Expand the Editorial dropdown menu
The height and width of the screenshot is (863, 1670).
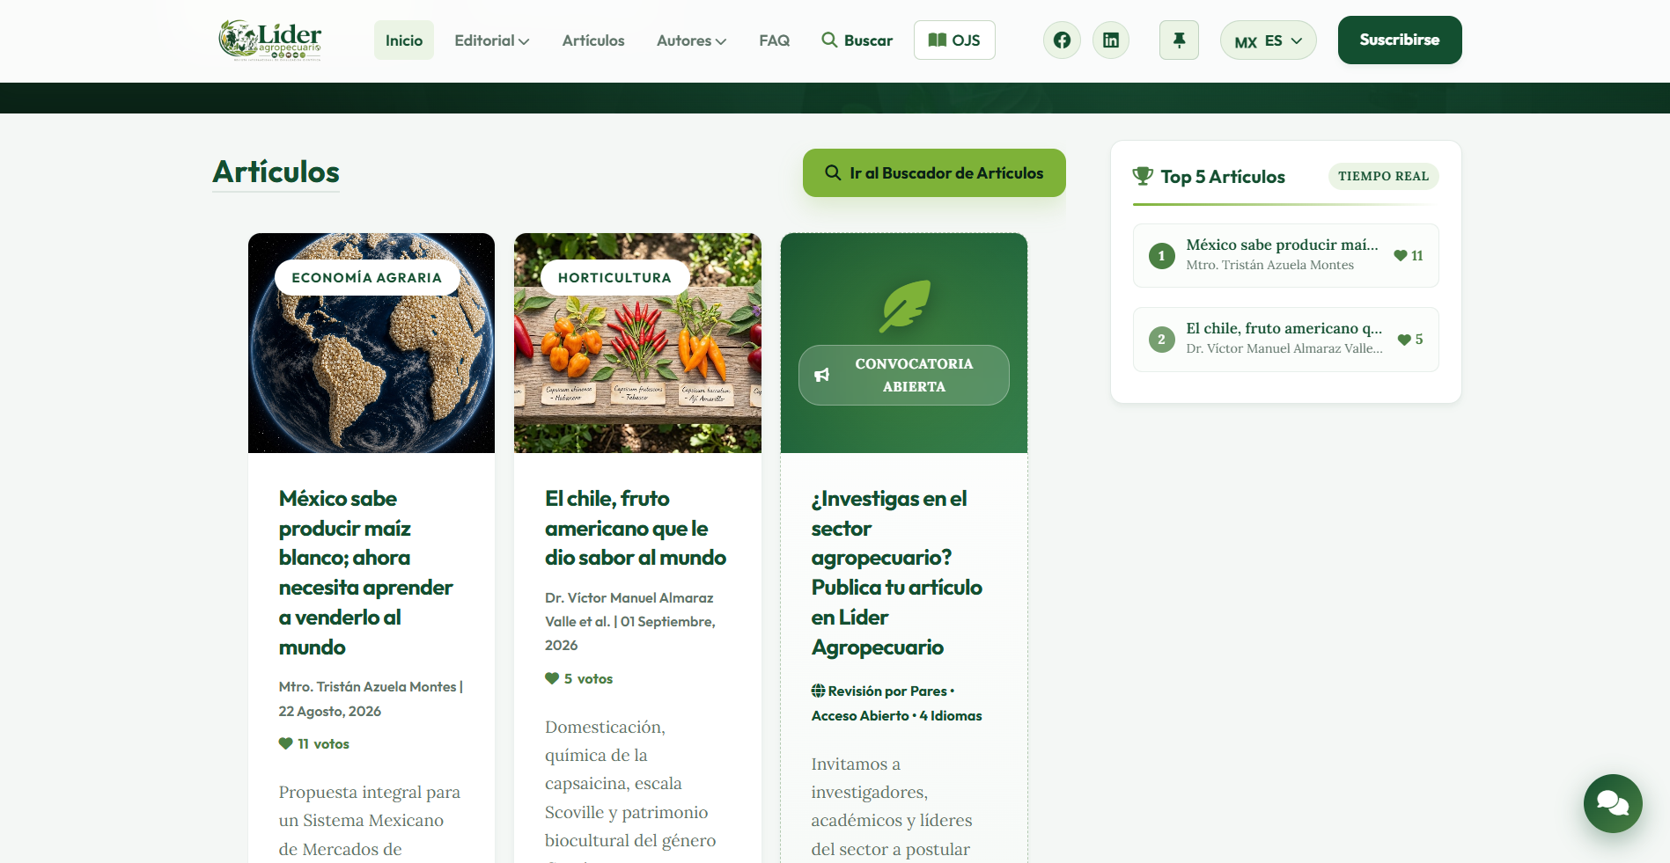(492, 40)
